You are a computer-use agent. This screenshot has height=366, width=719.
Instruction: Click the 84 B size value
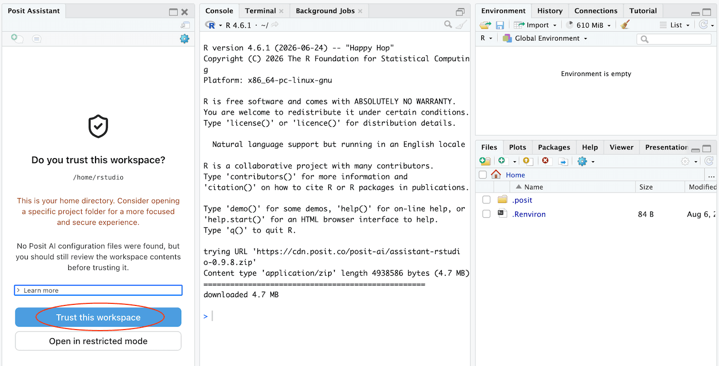pyautogui.click(x=646, y=214)
